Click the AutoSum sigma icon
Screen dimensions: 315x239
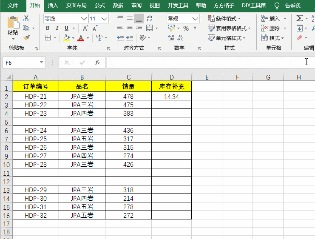click(299, 18)
